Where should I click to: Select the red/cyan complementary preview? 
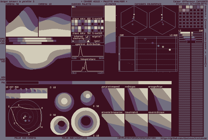pyautogui.click(x=136, y=99)
